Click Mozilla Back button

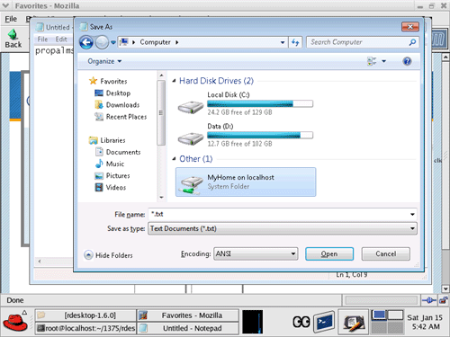coord(13,39)
